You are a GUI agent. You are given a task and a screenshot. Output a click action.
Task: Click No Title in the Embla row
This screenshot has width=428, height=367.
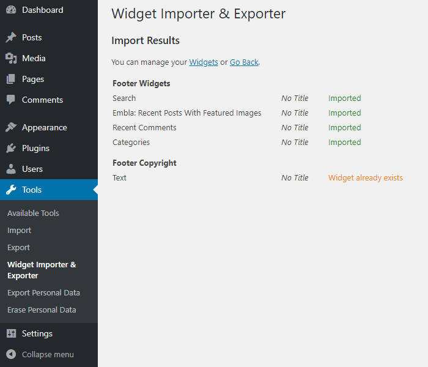(295, 113)
